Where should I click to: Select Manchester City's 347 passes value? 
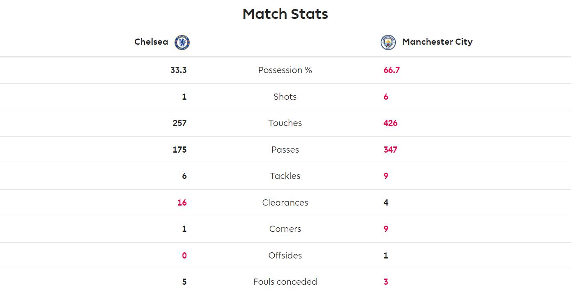click(391, 150)
